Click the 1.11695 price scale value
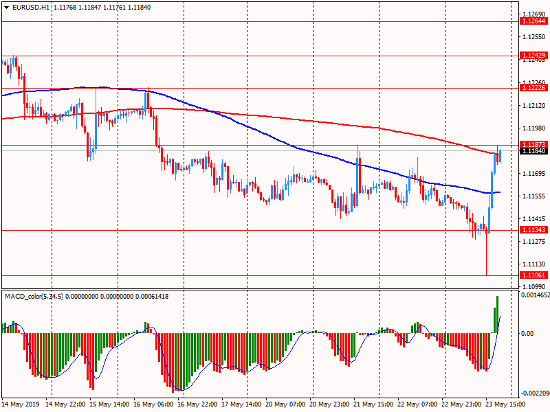This screenshot has width=550, height=412. point(534,174)
